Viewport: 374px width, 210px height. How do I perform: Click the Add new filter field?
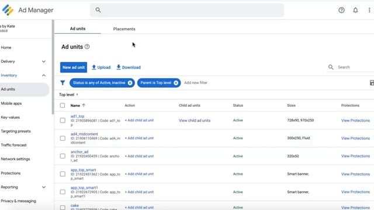pos(196,83)
